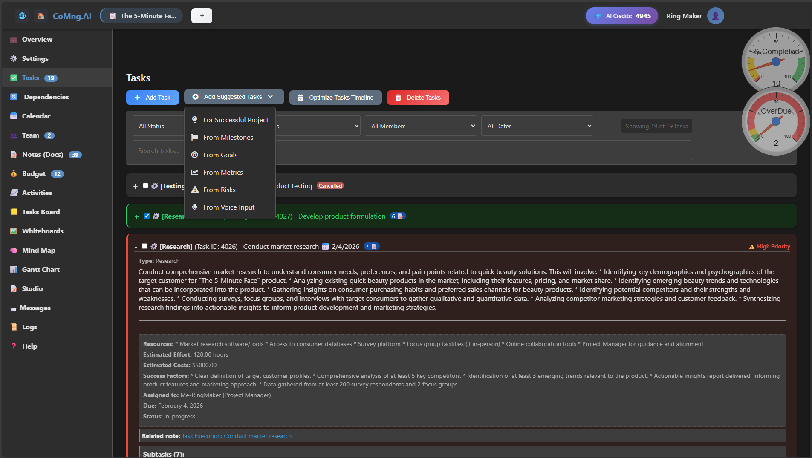Choose From Voice Input menu option
This screenshot has height=458, width=812.
coord(228,207)
